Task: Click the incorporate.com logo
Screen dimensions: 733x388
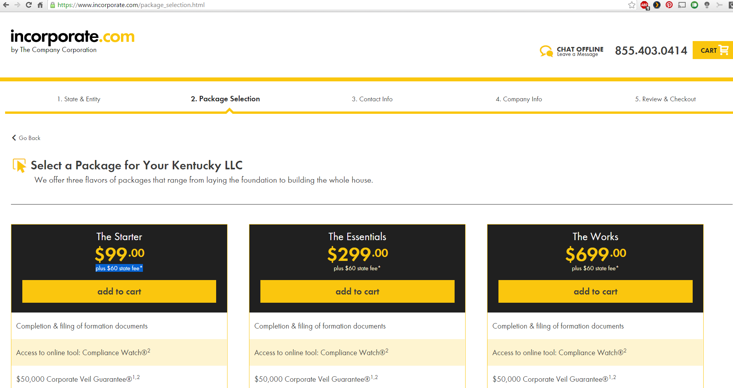Action: [x=73, y=37]
